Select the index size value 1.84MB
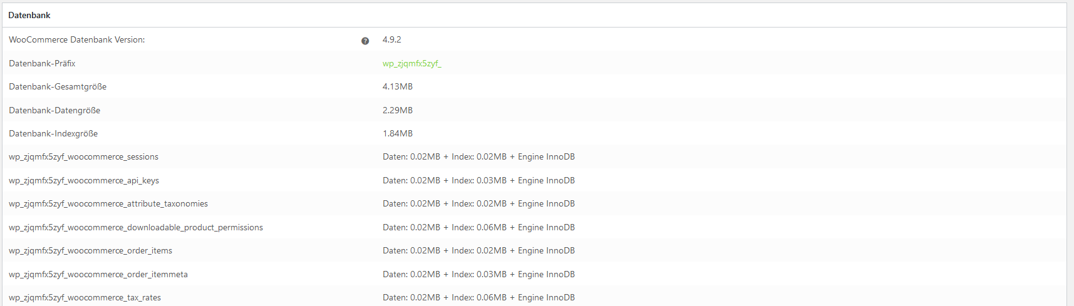This screenshot has width=1074, height=306. point(398,133)
